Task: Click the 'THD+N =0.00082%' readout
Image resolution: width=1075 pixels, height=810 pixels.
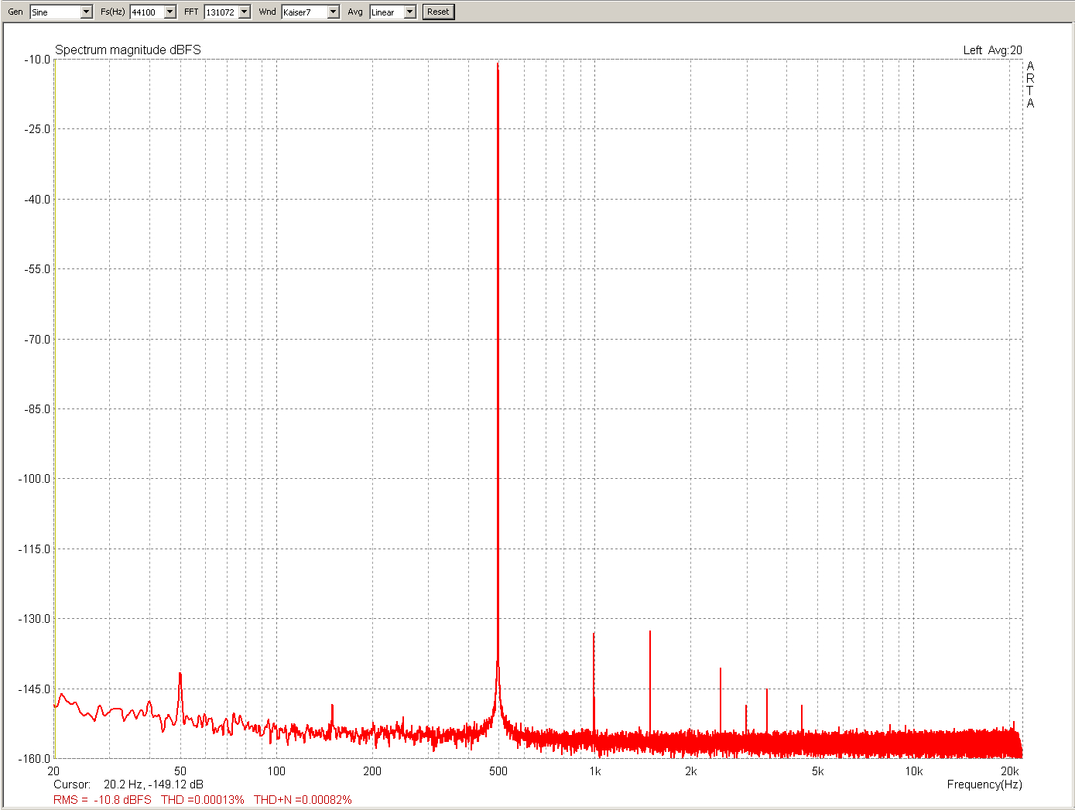Action: pos(303,800)
